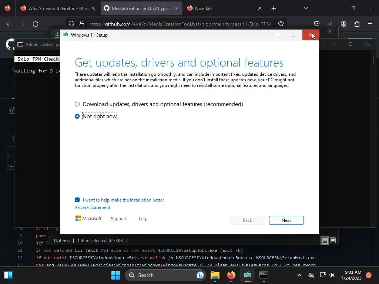
Task: Click code line 12 'if not exist %SOURCES%'
Action: pos(175,258)
